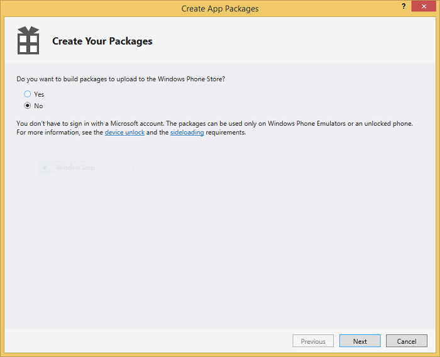The image size is (440, 357).
Task: Click the Cancel button
Action: coord(406,341)
